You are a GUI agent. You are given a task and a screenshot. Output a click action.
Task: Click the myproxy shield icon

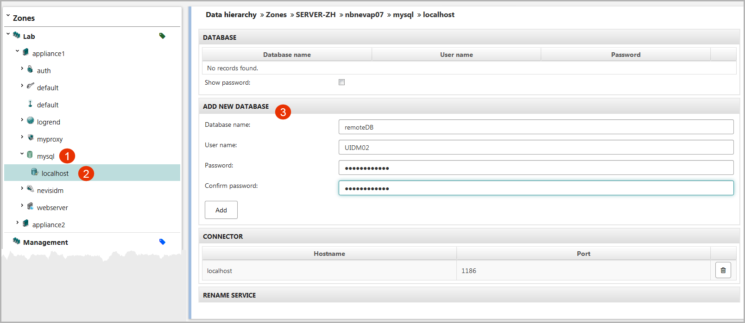pos(31,137)
